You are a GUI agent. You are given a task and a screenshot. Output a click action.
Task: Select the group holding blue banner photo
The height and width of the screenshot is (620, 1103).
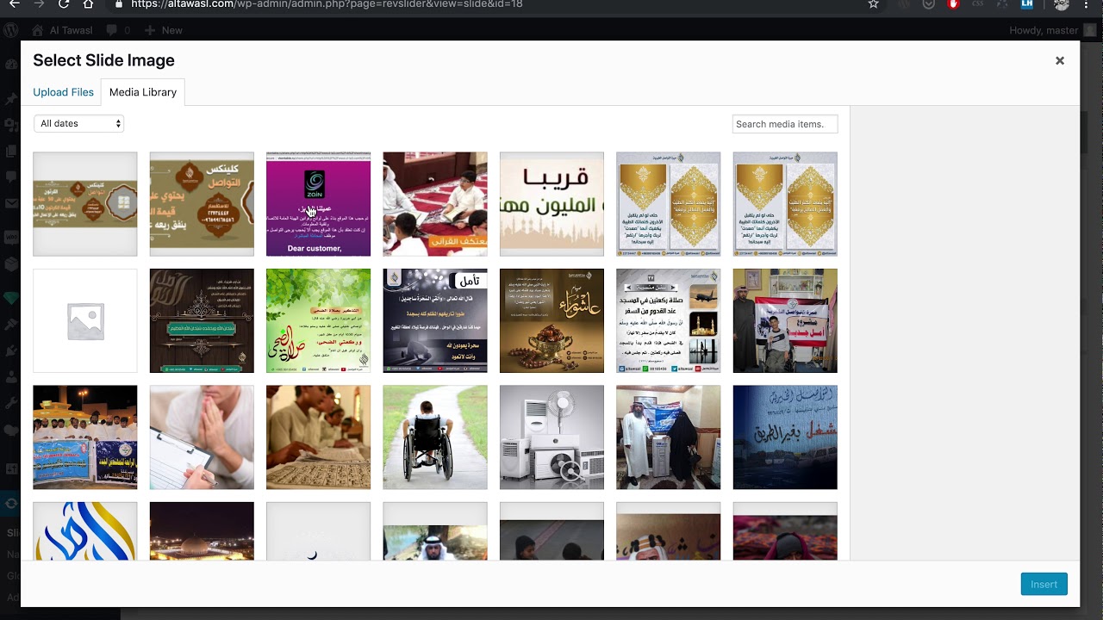tap(84, 437)
